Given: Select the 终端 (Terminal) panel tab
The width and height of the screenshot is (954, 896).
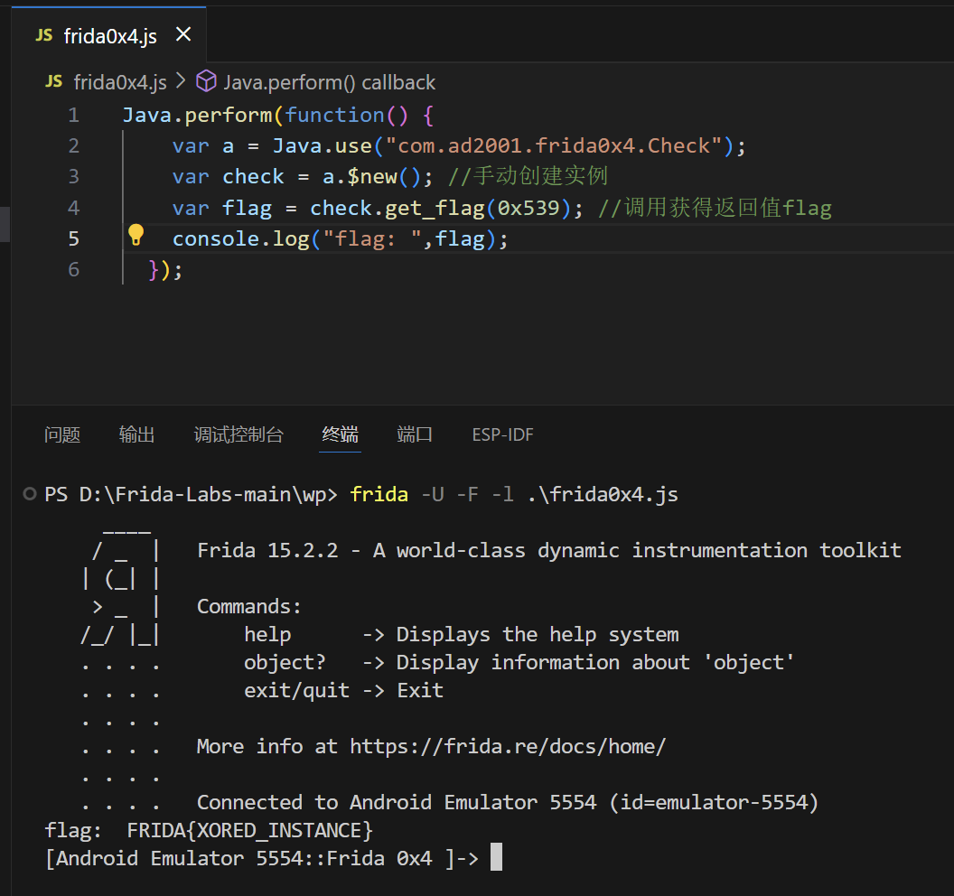Looking at the screenshot, I should (340, 435).
